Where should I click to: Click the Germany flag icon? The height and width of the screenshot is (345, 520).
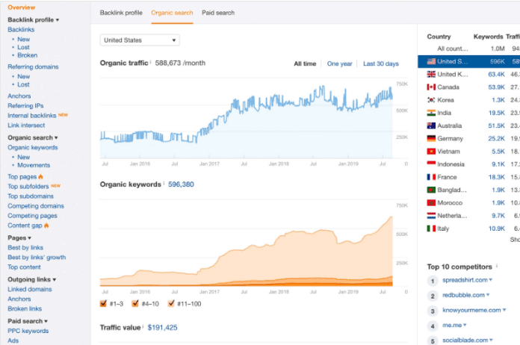(x=431, y=139)
